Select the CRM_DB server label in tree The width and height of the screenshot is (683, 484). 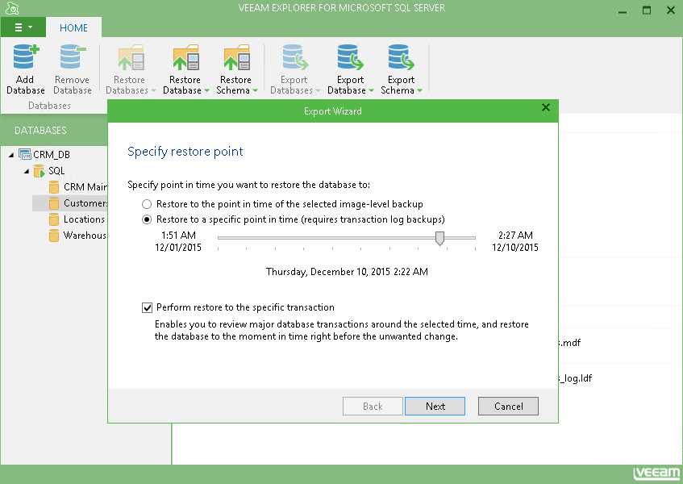click(52, 155)
